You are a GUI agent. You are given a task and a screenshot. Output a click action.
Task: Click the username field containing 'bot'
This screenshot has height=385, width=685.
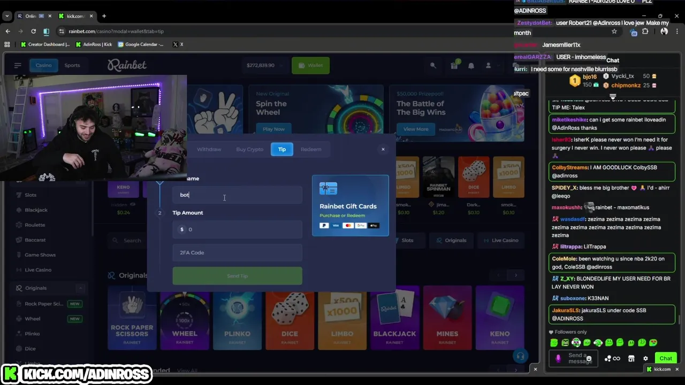(x=237, y=195)
